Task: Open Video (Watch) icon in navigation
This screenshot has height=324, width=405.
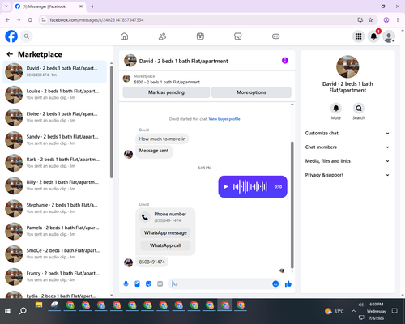Action: 200,36
